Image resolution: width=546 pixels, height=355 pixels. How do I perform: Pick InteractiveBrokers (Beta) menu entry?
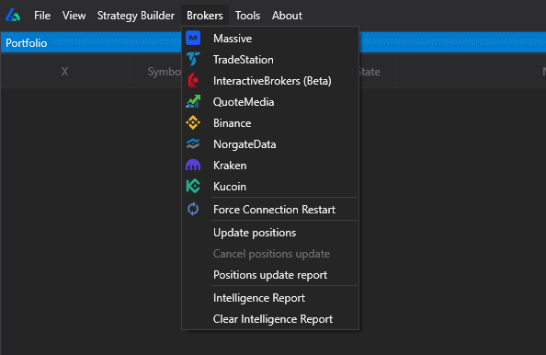tap(270, 81)
